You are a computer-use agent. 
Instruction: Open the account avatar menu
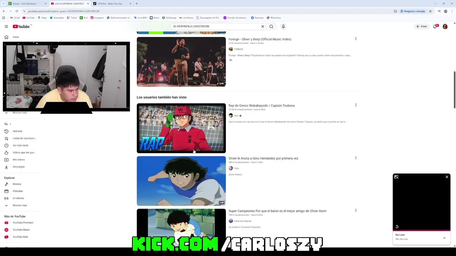click(x=445, y=26)
